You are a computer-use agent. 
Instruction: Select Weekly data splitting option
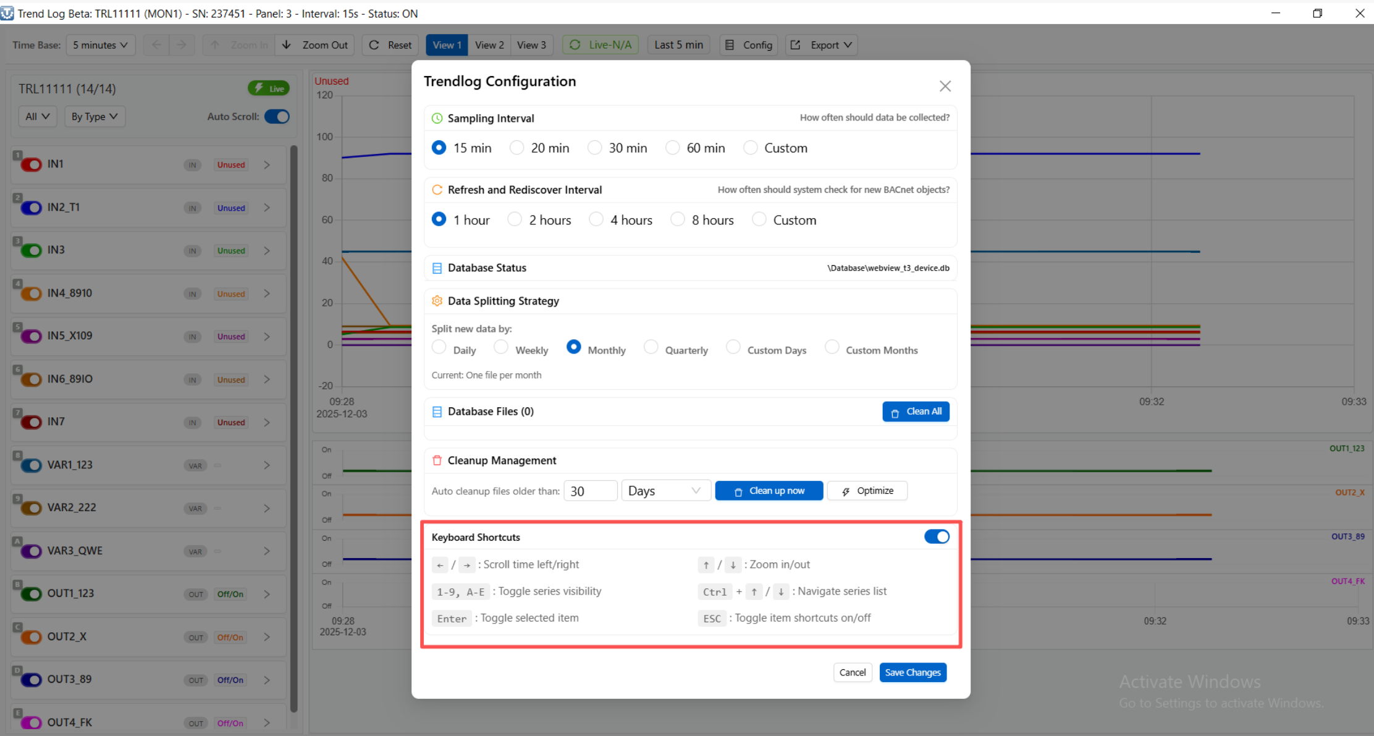501,348
